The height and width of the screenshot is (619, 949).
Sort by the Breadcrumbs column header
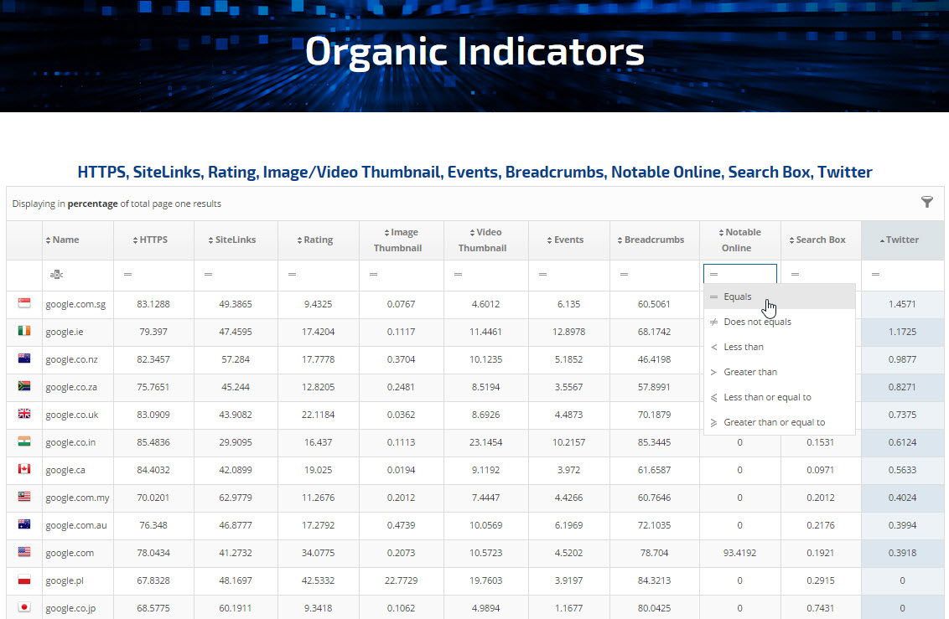[x=654, y=240]
